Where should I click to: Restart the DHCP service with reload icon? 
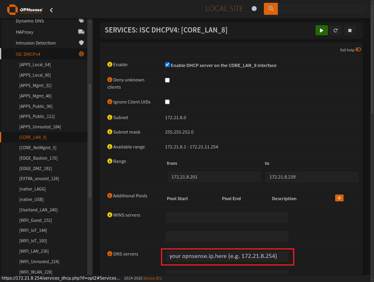coord(336,30)
